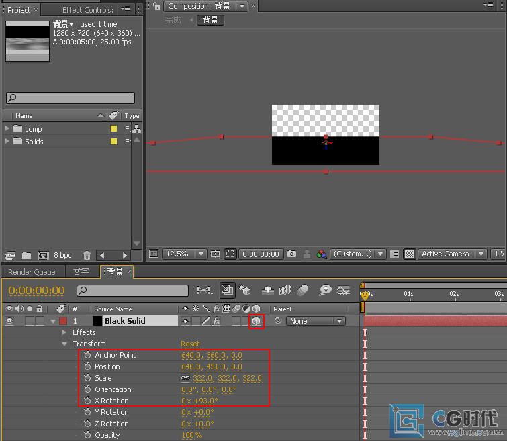Click the Black Solid layer color swatch
Image resolution: width=507 pixels, height=441 pixels.
click(x=97, y=321)
